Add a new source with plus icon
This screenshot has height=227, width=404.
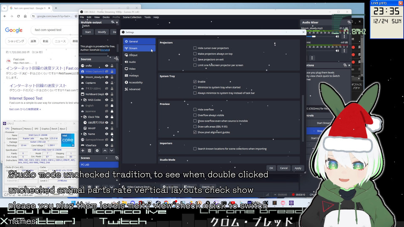click(83, 151)
